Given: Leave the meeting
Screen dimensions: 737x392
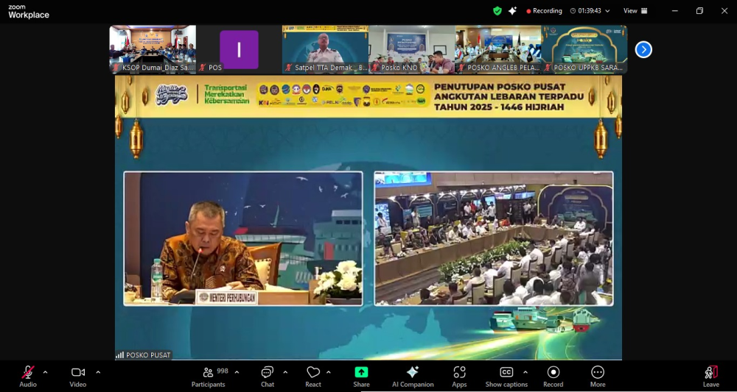Looking at the screenshot, I should (710, 377).
